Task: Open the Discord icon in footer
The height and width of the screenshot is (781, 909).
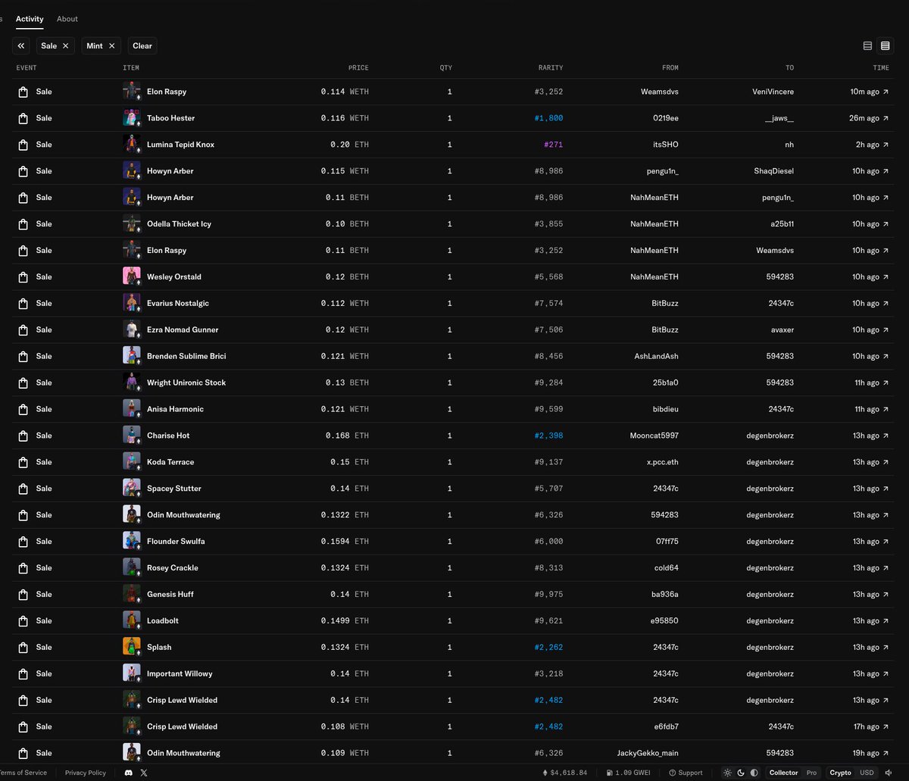Action: 129,773
